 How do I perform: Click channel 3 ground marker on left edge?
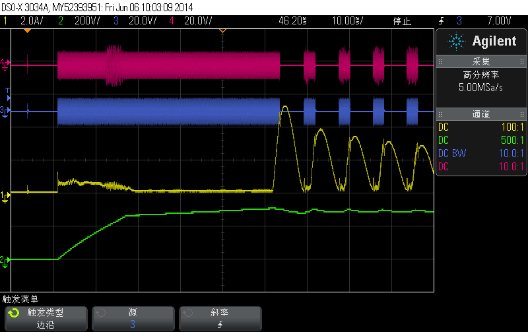click(5, 112)
